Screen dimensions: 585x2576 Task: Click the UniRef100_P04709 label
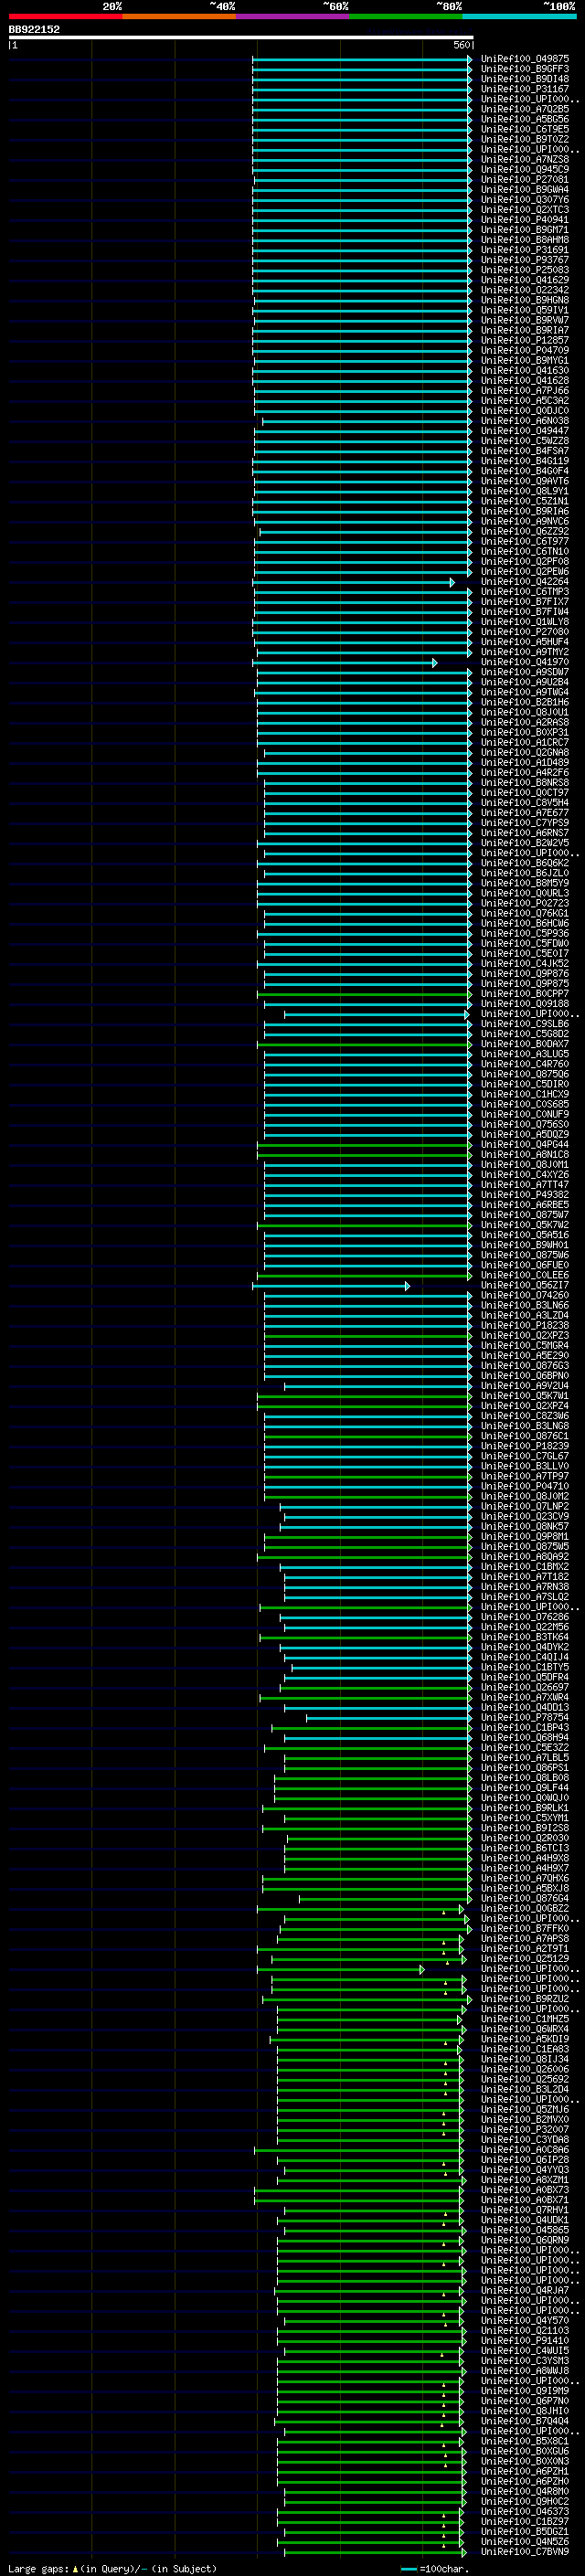click(524, 351)
